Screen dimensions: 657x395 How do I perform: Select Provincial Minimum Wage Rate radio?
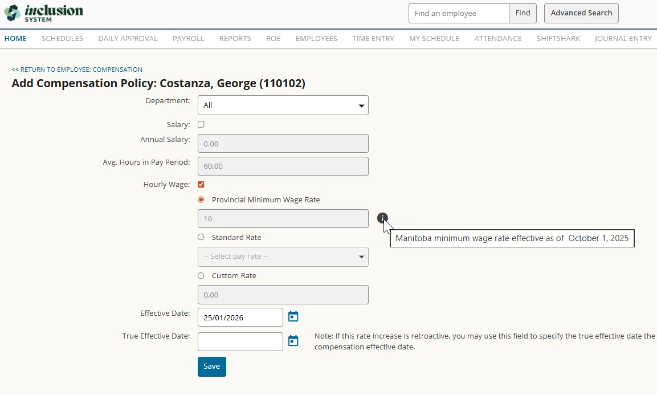pyautogui.click(x=201, y=199)
